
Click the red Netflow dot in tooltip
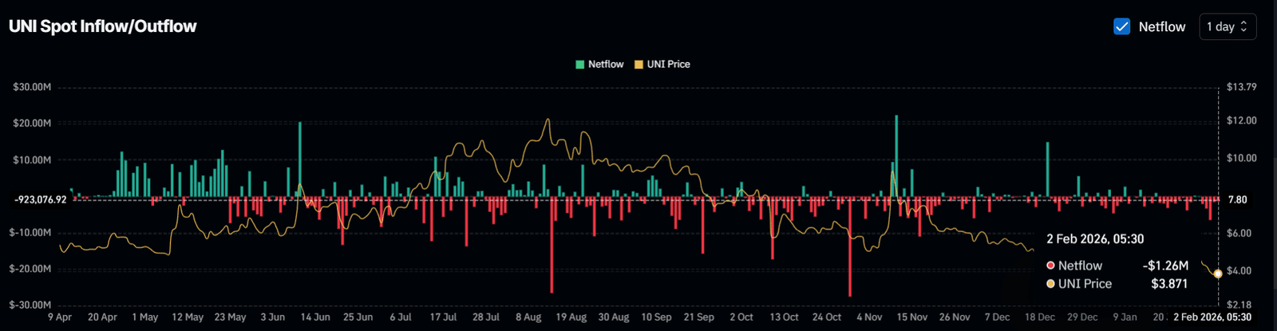(1050, 266)
